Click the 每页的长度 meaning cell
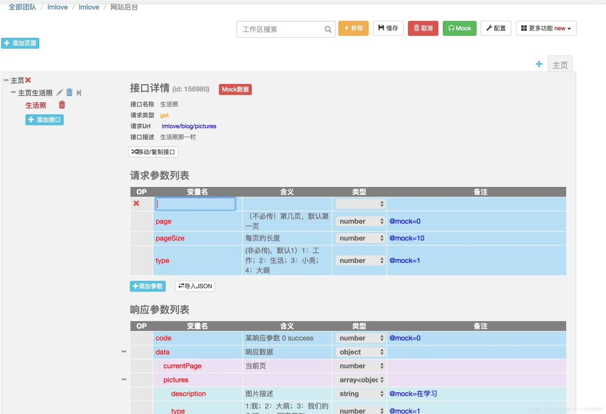 coord(287,238)
